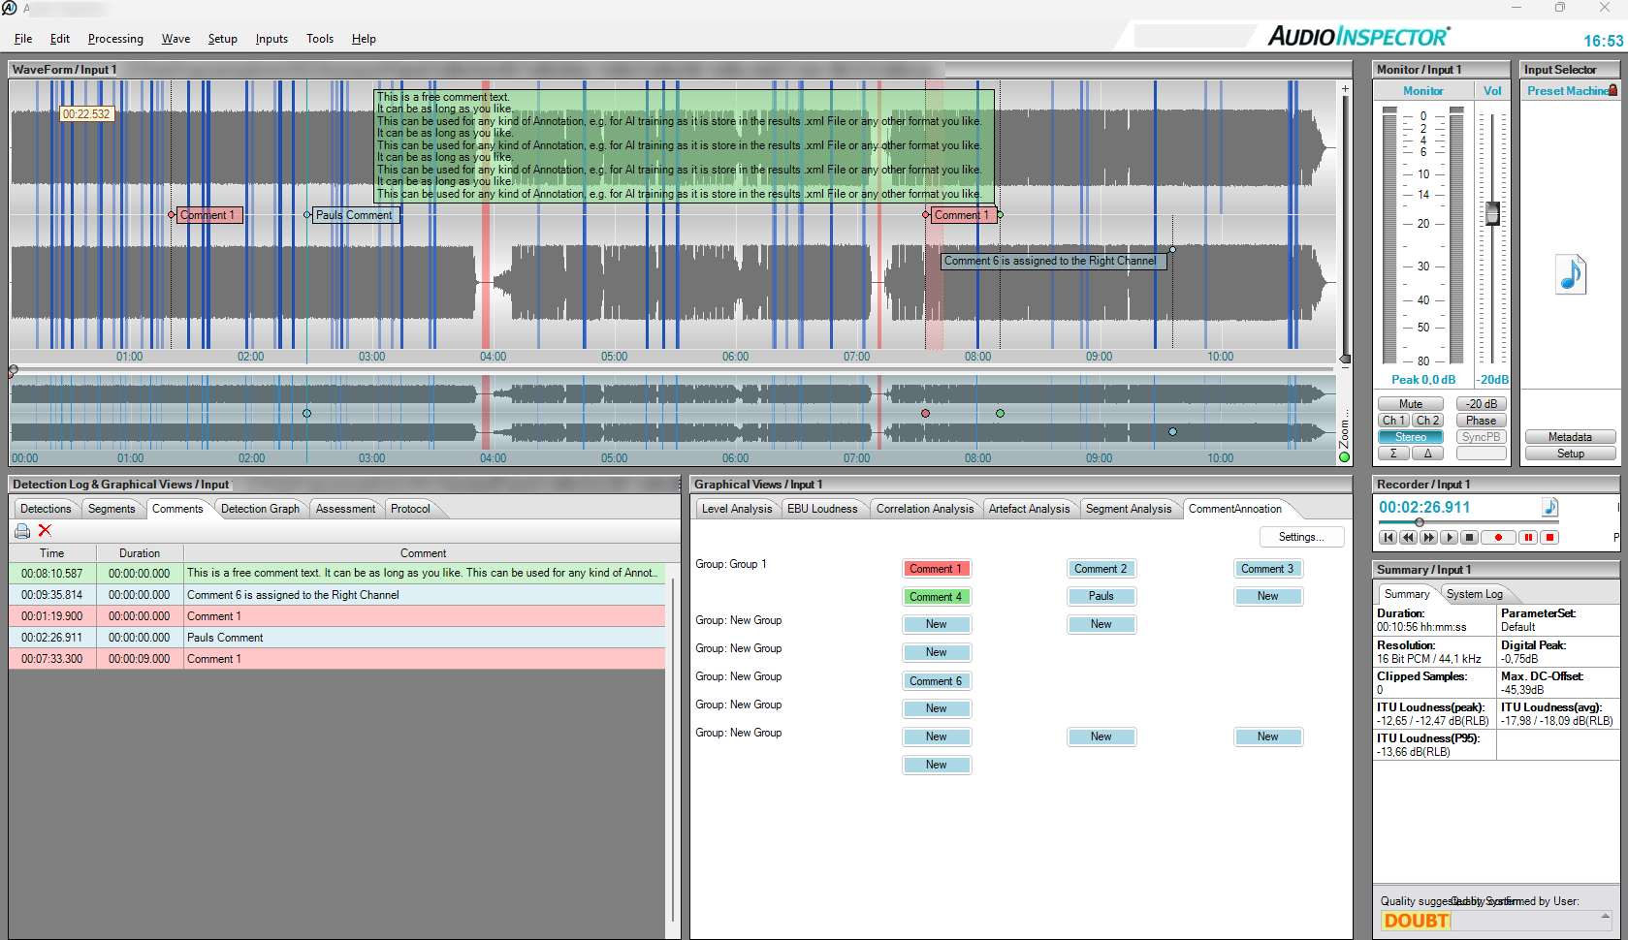
Task: Click the Pauls Comment label on the waveform
Action: tap(355, 215)
